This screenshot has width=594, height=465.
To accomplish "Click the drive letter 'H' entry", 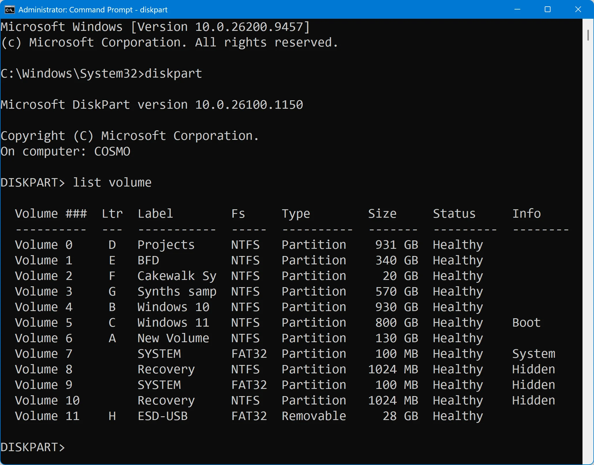I will pyautogui.click(x=112, y=416).
